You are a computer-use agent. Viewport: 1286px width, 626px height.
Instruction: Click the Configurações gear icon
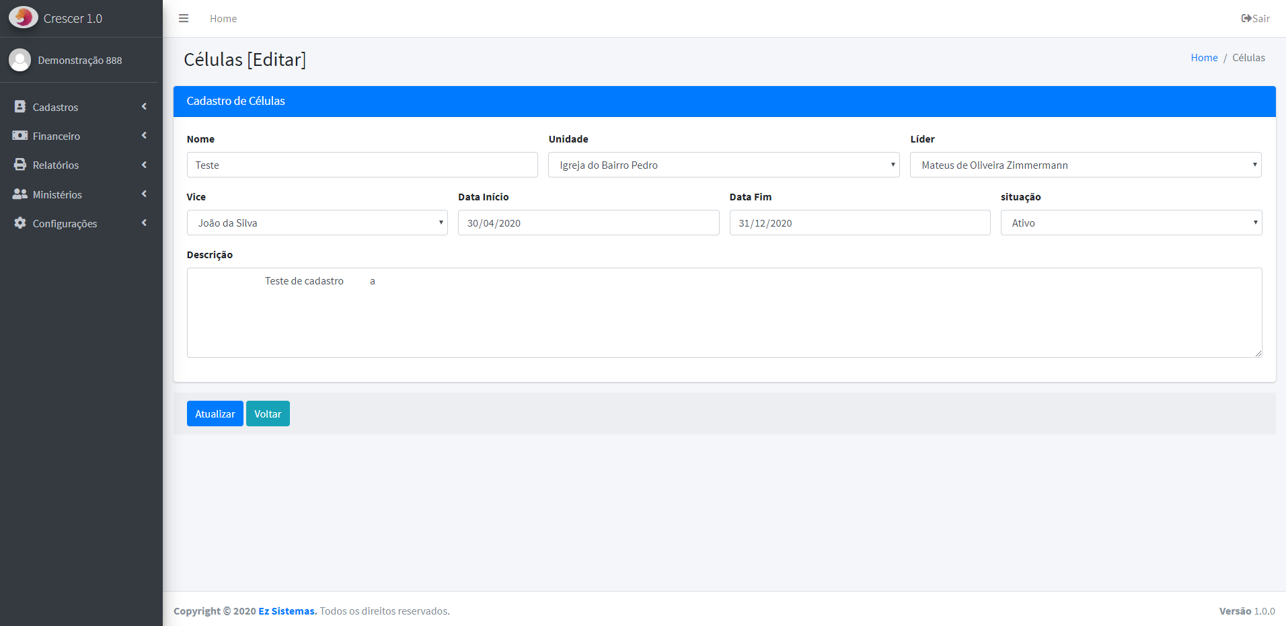click(x=20, y=223)
